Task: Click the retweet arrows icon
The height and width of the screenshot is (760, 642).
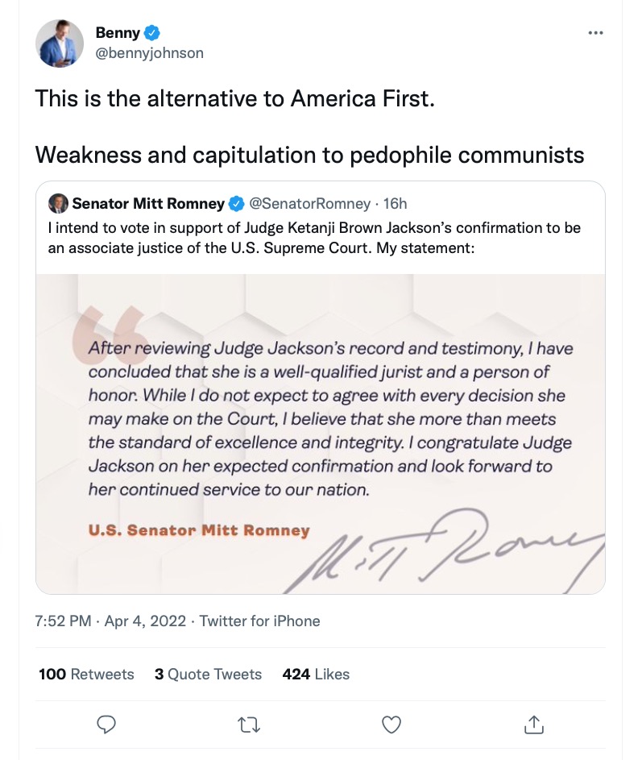Action: (249, 724)
